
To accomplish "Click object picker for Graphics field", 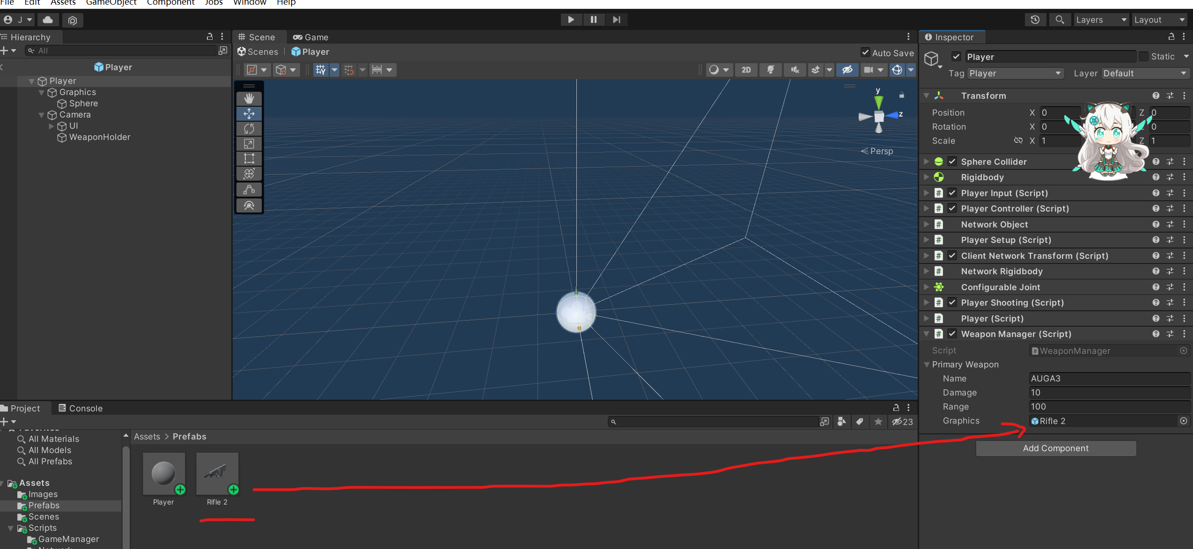I will [x=1184, y=421].
